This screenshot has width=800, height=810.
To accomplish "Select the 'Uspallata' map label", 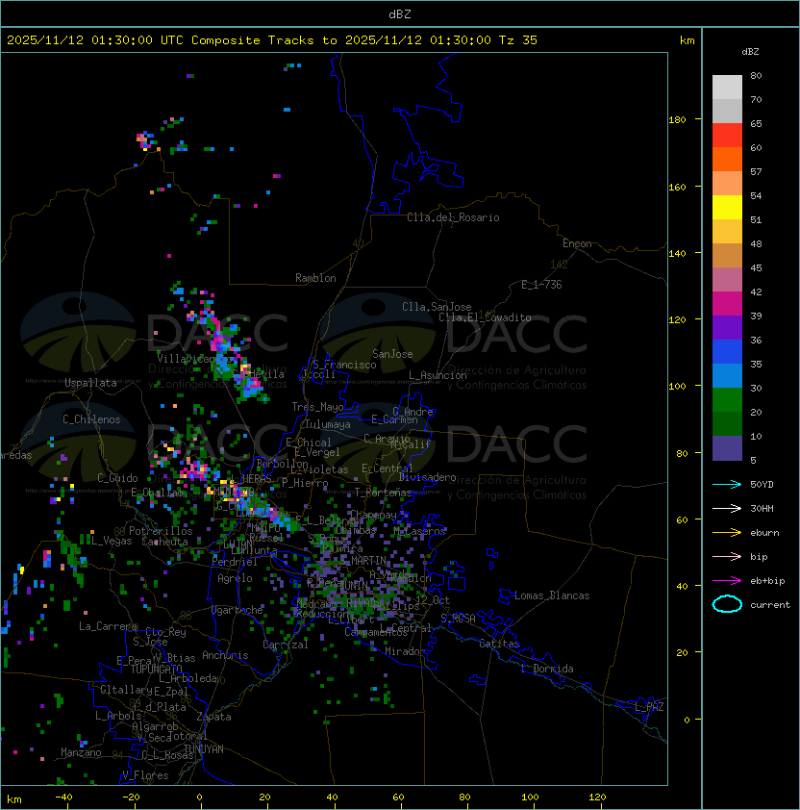I will 90,383.
